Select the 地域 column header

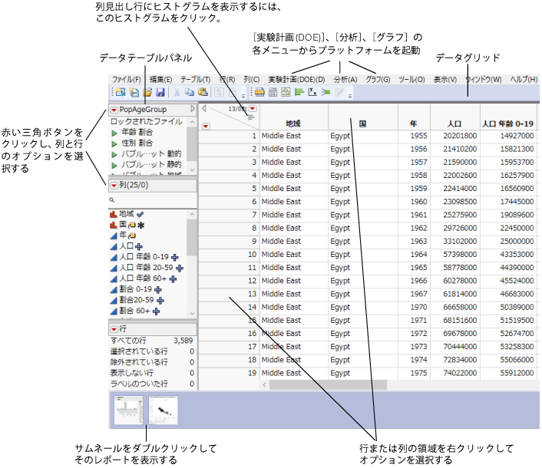[x=292, y=123]
